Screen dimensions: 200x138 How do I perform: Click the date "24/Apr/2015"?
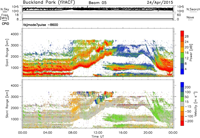tap(160, 2)
